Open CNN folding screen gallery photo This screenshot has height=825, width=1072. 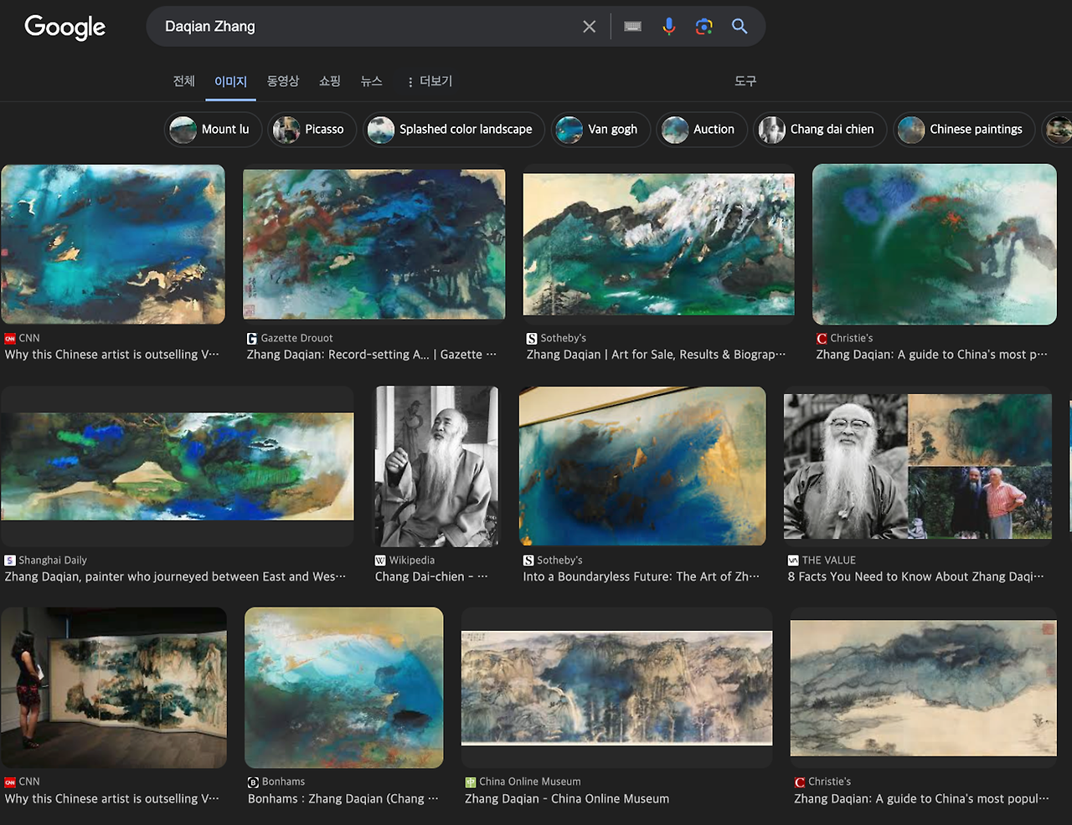click(x=113, y=688)
